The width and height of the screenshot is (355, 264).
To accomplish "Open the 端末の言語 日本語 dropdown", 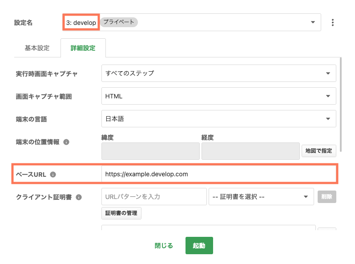I will (x=219, y=119).
